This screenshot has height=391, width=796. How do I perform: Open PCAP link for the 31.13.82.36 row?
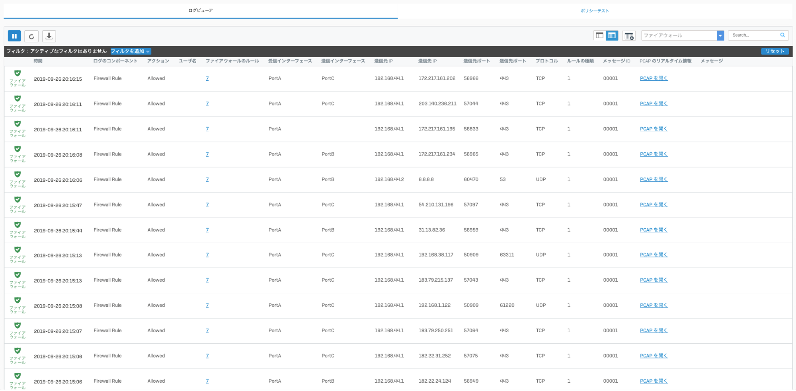pyautogui.click(x=654, y=230)
